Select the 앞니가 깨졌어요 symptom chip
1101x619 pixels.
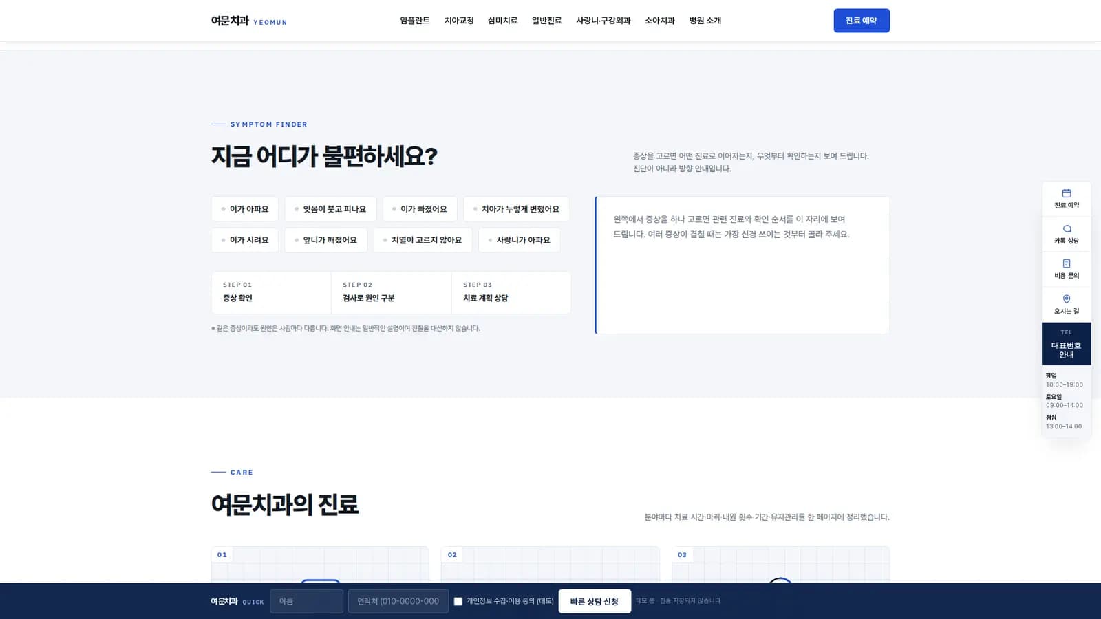pyautogui.click(x=326, y=240)
